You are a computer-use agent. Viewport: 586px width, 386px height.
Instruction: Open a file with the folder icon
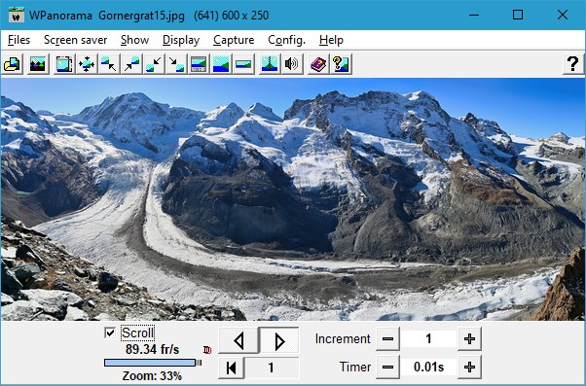[x=13, y=64]
